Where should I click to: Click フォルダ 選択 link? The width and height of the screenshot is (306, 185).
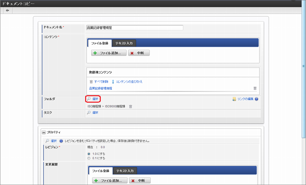(95, 99)
